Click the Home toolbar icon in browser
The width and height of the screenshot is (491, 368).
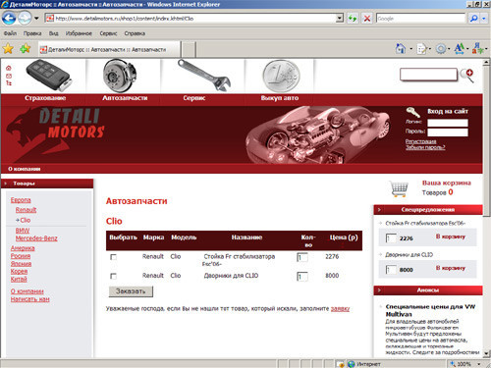click(x=401, y=49)
